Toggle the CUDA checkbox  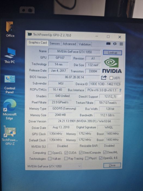(x=66, y=153)
